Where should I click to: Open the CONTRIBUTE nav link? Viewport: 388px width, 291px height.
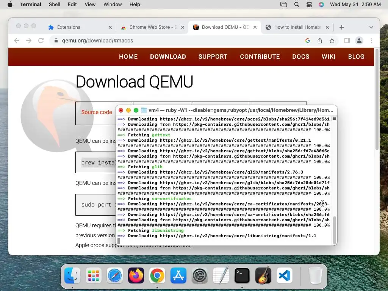(260, 57)
